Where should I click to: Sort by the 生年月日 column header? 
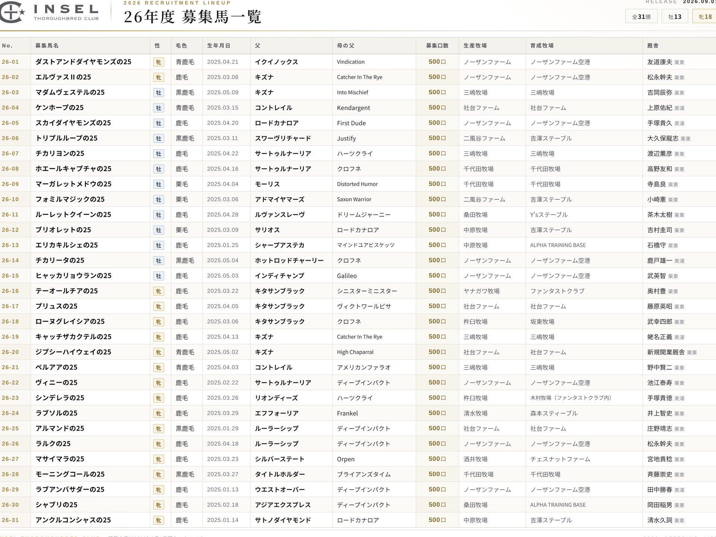coord(219,45)
